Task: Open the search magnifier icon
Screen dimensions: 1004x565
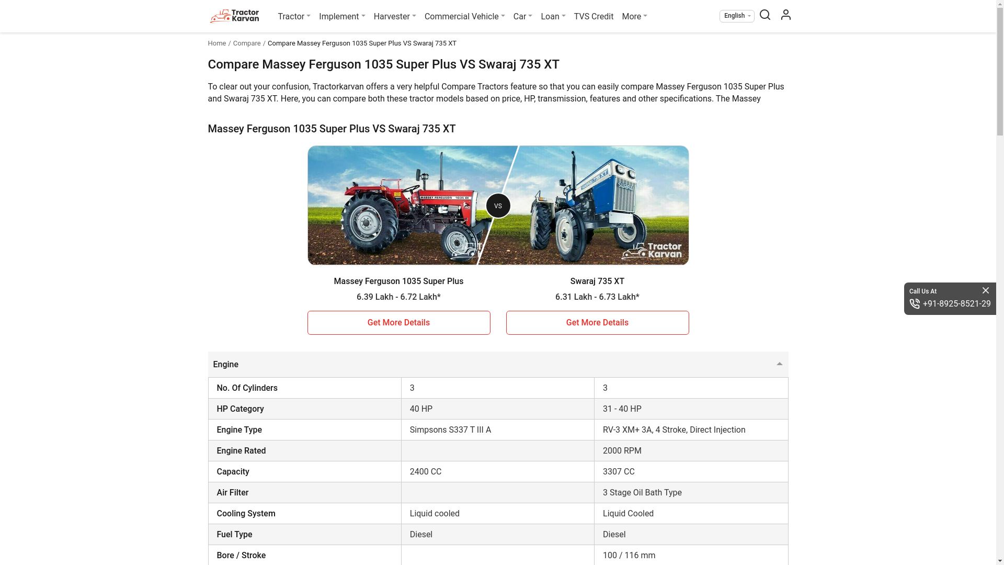Action: (x=765, y=15)
